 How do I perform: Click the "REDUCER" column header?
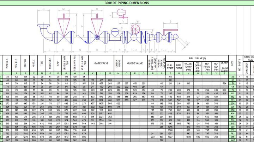(50, 63)
